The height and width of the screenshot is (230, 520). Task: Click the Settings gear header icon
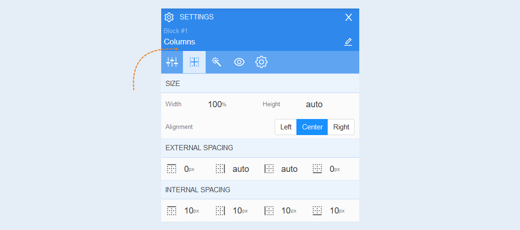tap(169, 17)
